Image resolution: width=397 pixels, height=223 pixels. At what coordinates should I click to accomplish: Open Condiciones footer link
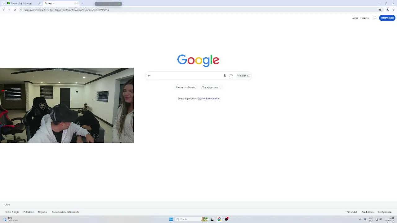point(368,212)
